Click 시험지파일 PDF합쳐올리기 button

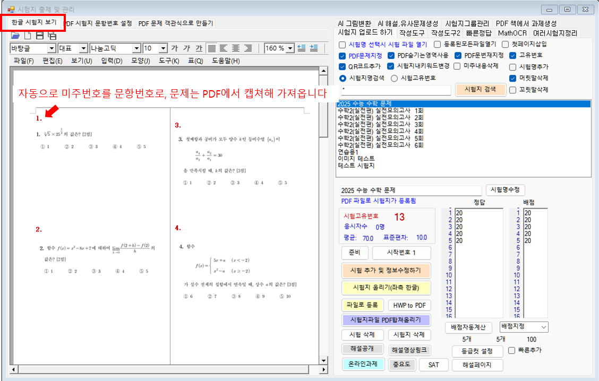pyautogui.click(x=386, y=320)
